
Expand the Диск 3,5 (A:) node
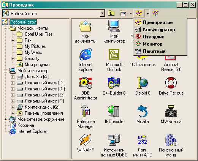tap(13, 77)
